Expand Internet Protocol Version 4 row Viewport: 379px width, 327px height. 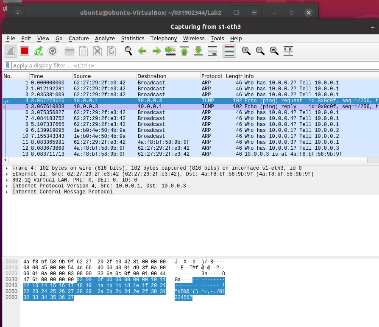pos(7,186)
